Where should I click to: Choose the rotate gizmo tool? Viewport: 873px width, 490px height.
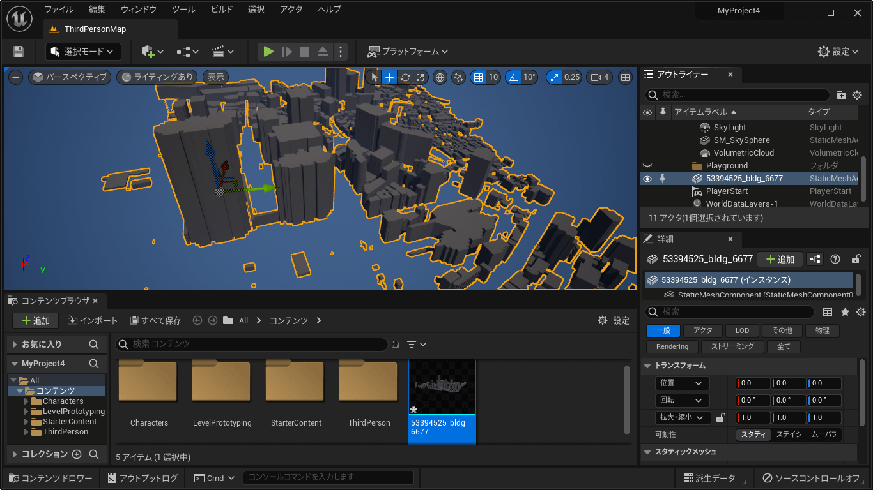pyautogui.click(x=405, y=77)
